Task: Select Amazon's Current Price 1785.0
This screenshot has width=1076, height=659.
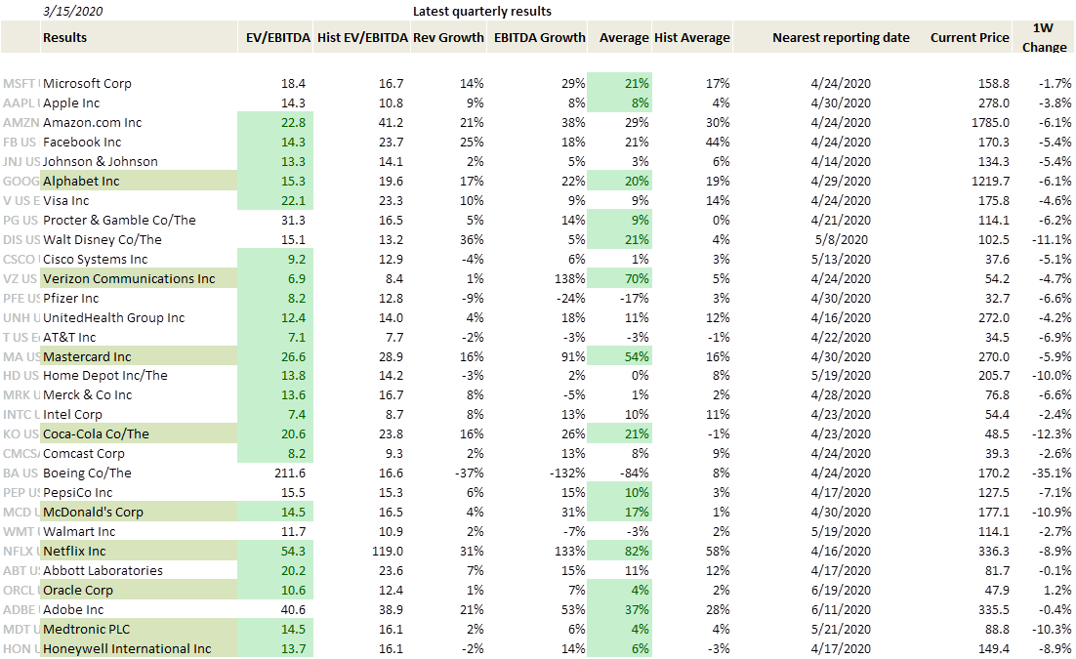Action: 990,123
